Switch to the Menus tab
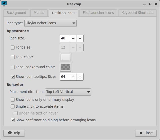Screen dimensions: 160x140 pyautogui.click(x=39, y=13)
